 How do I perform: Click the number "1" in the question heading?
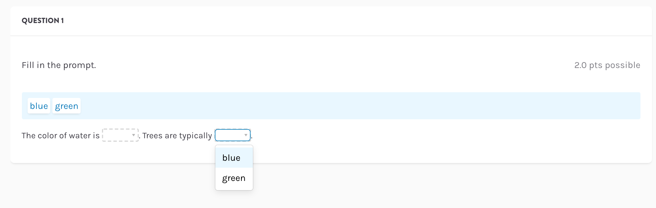(x=62, y=21)
